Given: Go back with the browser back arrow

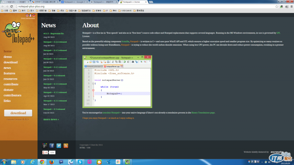Looking at the screenshot, I should click(x=3, y=6).
